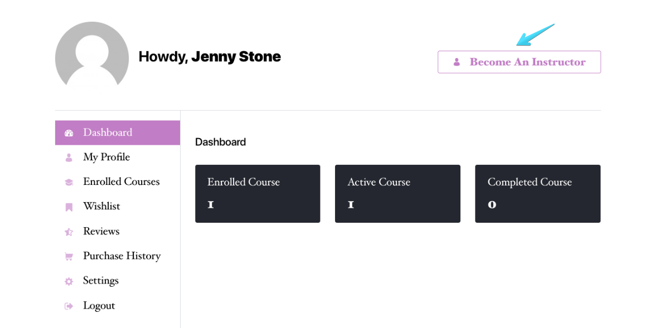This screenshot has height=328, width=669.
Task: Open the Dashboard menu item
Action: coord(118,133)
